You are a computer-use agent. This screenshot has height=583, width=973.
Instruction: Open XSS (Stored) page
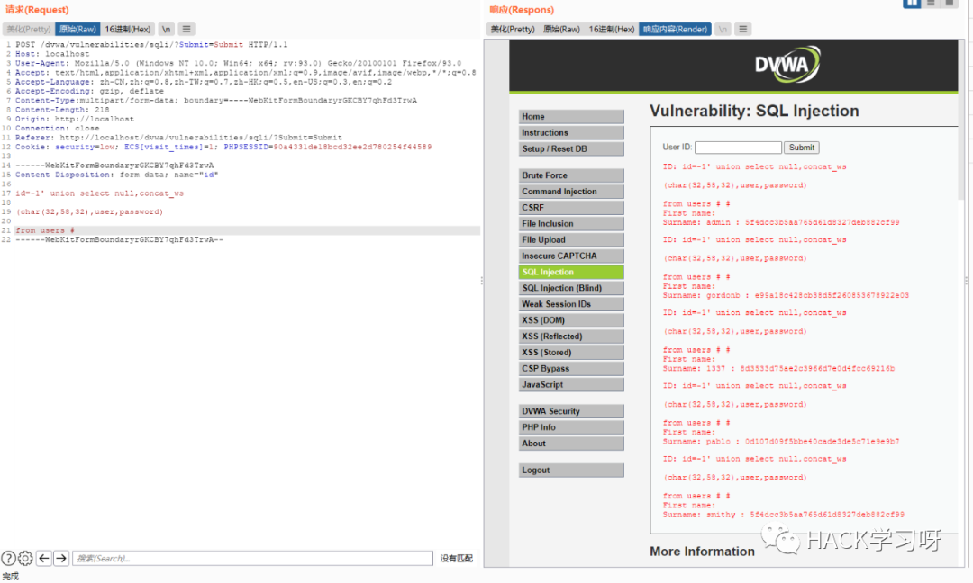(x=571, y=353)
